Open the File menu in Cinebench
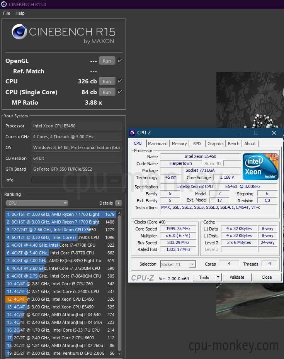This screenshot has height=359, width=284. [7, 13]
